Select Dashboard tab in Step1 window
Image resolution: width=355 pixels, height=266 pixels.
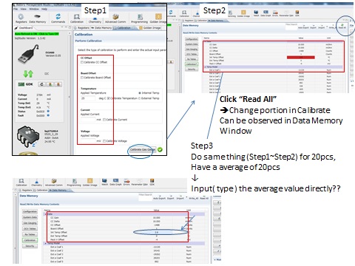[24, 28]
